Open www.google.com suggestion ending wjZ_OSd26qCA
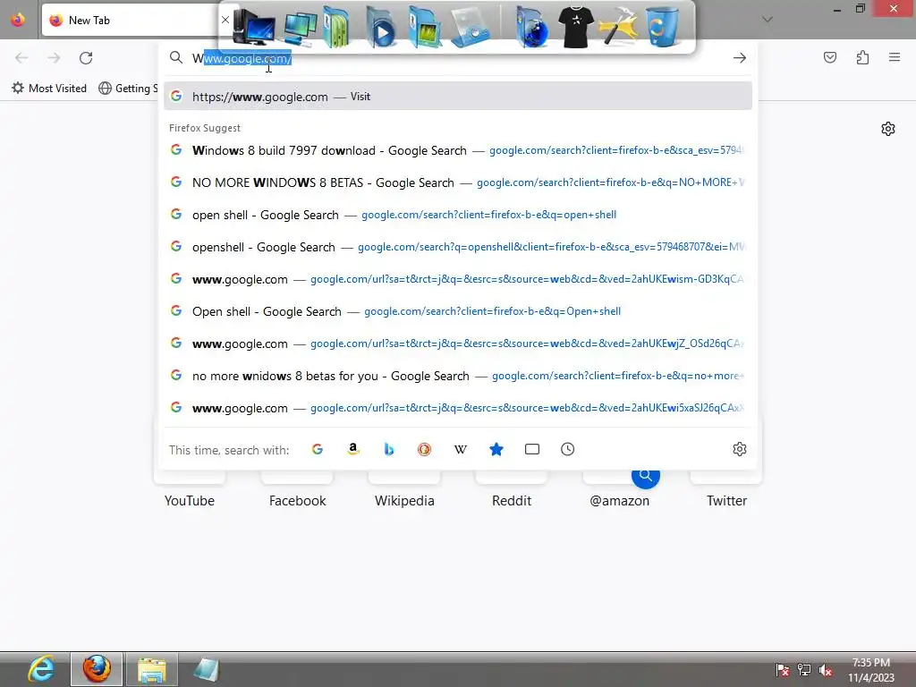This screenshot has height=687, width=916. coord(458,343)
